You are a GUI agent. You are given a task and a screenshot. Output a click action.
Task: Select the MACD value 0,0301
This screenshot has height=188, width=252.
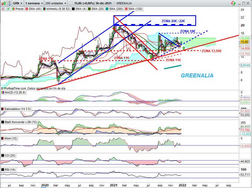tap(245, 102)
